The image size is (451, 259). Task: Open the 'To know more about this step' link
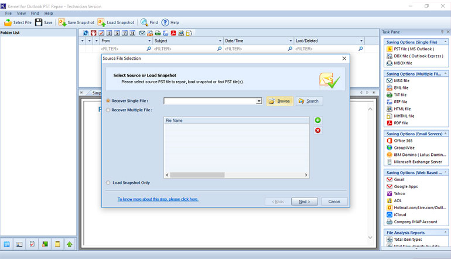[158, 199]
